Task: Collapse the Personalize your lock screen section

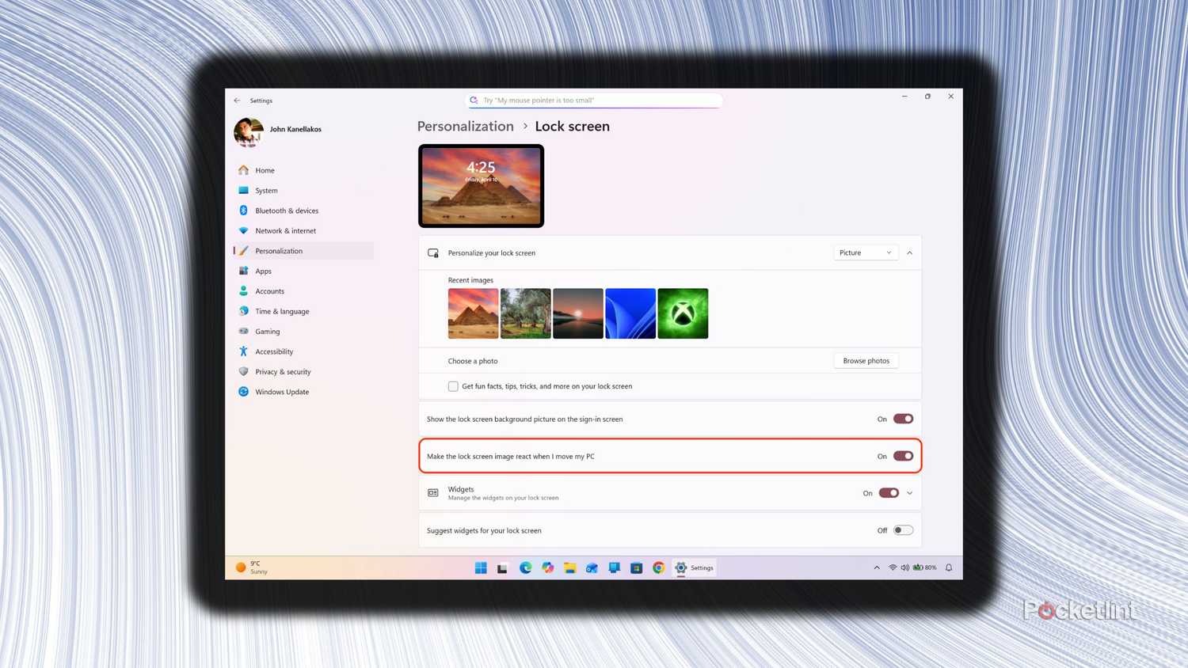Action: (909, 252)
